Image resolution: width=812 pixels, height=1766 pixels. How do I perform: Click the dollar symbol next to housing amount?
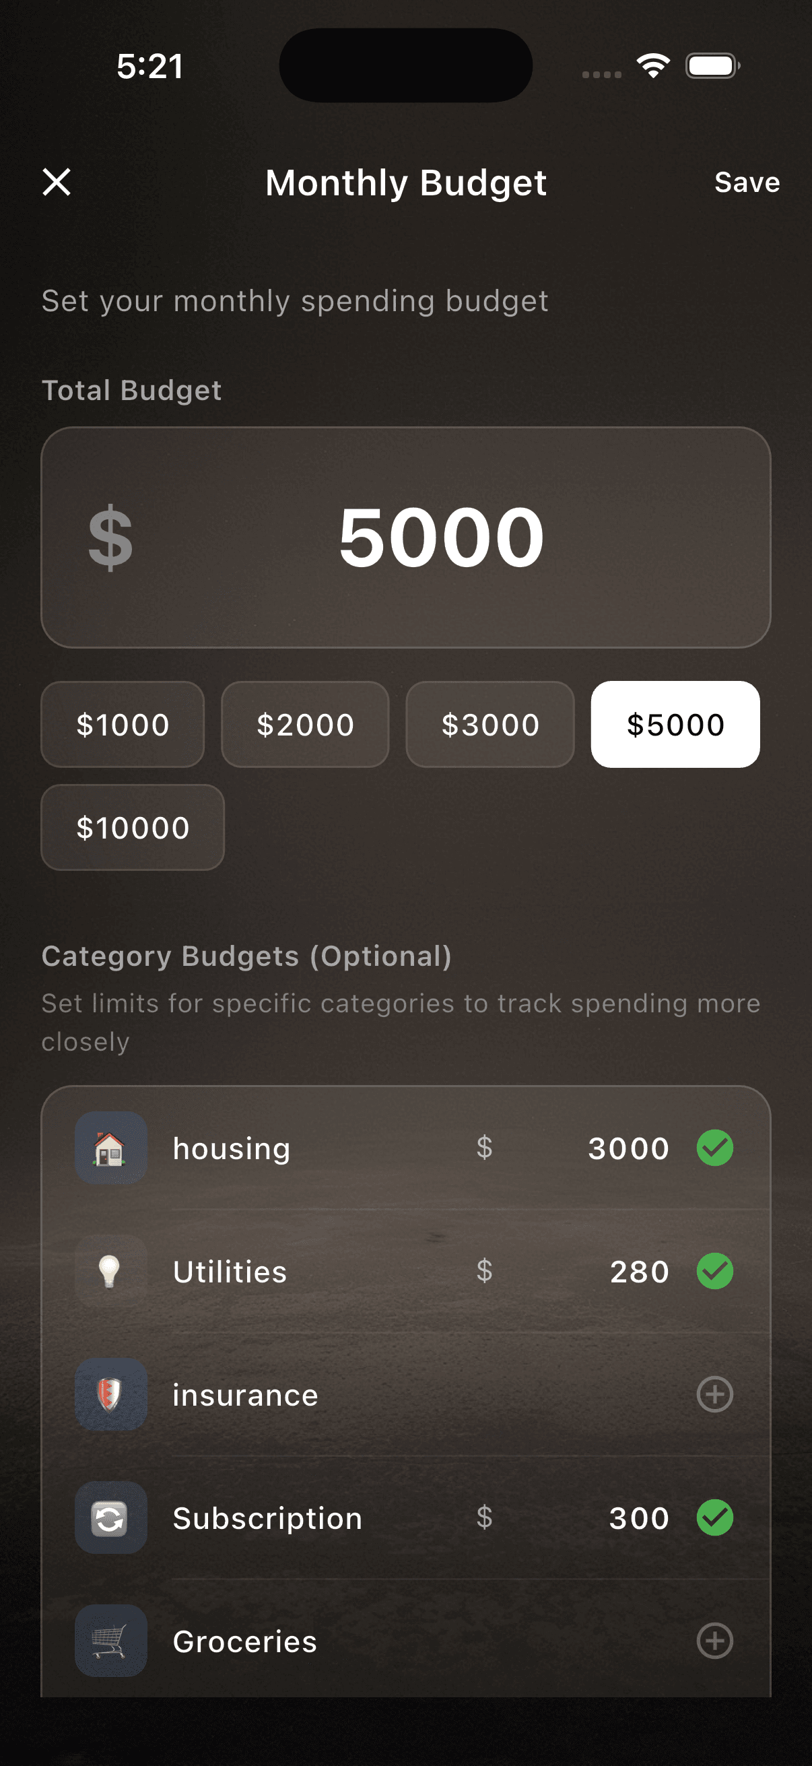click(485, 1148)
